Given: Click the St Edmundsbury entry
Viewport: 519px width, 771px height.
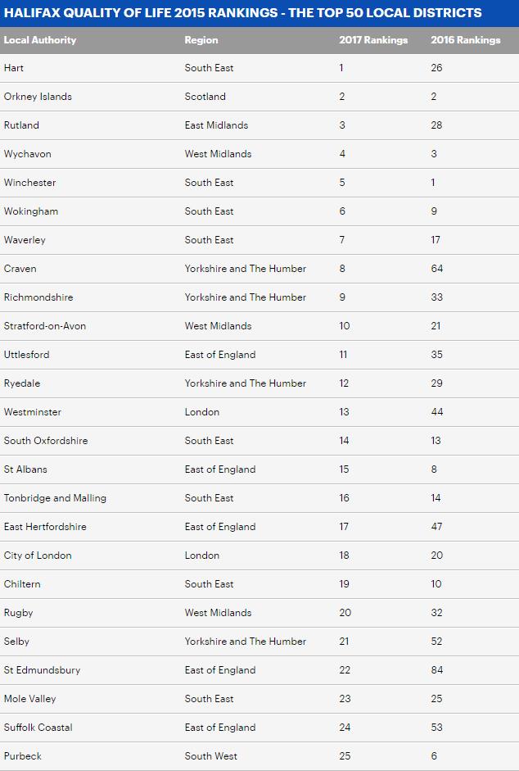Looking at the screenshot, I should pyautogui.click(x=42, y=670).
